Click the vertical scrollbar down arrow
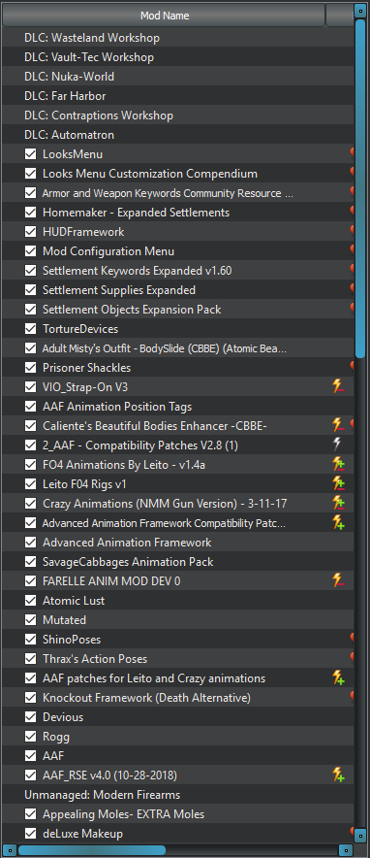This screenshot has width=370, height=858. coord(359,835)
